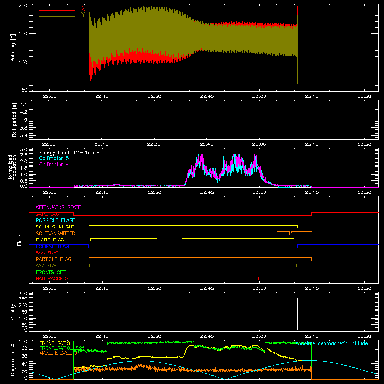This screenshot has height=384, width=384.
Task: Select the SC_IN_SUNLIGHT flag label
Action: (55, 227)
